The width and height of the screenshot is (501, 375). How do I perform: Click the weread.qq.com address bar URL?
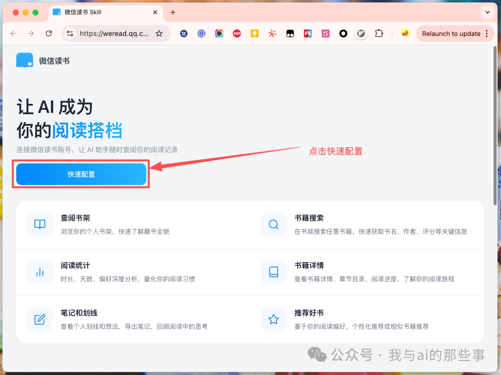click(x=114, y=33)
